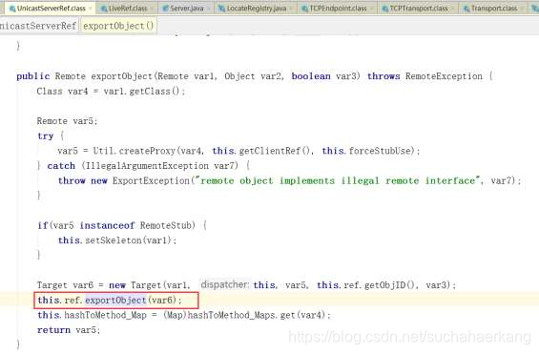Click the Java file icon on Server.java tab
Screen dimensions: 539x354
tap(165, 9)
